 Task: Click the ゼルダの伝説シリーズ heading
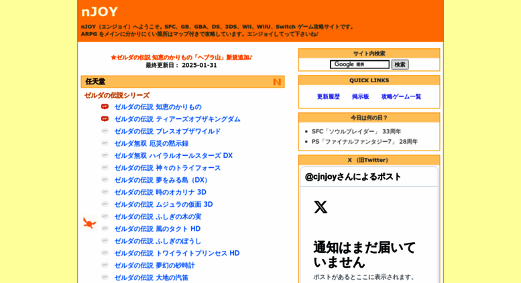pos(117,96)
